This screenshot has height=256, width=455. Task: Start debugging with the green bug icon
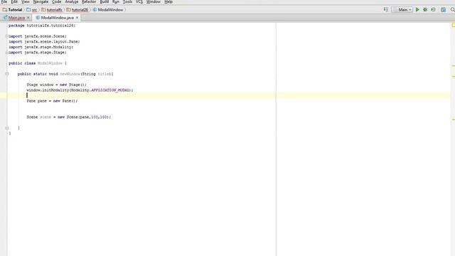(x=425, y=9)
